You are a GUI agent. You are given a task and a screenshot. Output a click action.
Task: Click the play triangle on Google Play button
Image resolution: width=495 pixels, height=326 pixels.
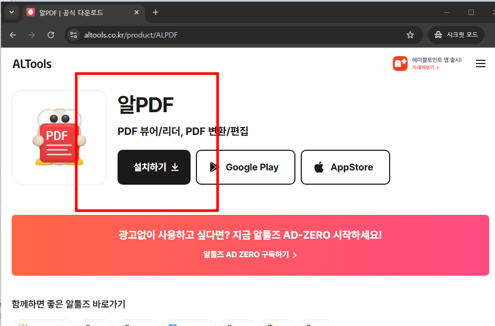214,167
